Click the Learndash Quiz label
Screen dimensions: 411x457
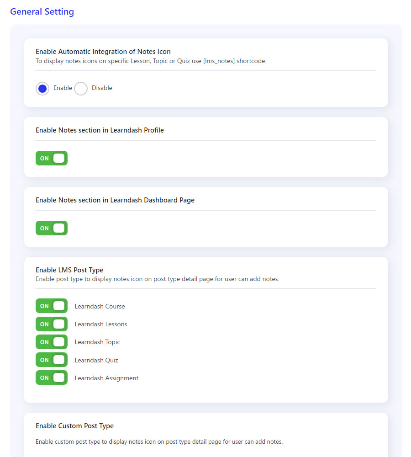click(96, 360)
